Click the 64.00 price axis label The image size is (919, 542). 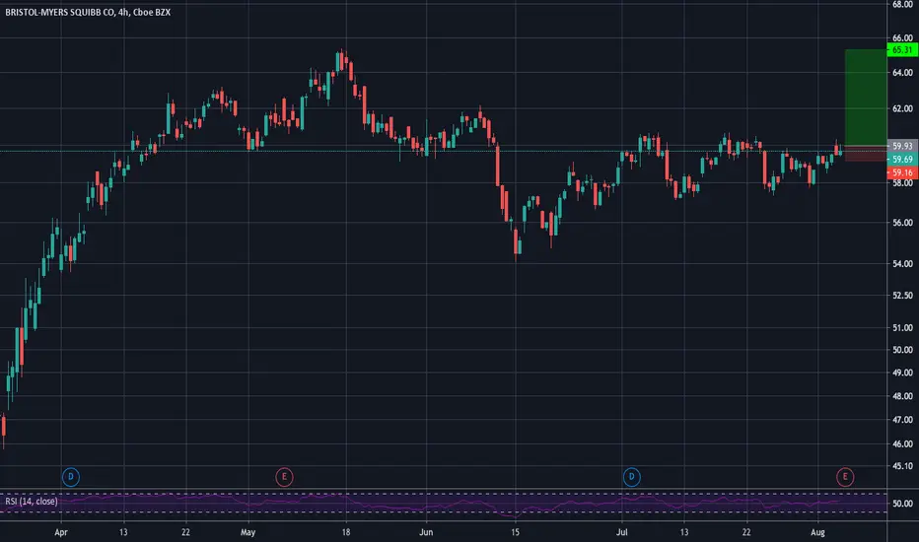902,73
